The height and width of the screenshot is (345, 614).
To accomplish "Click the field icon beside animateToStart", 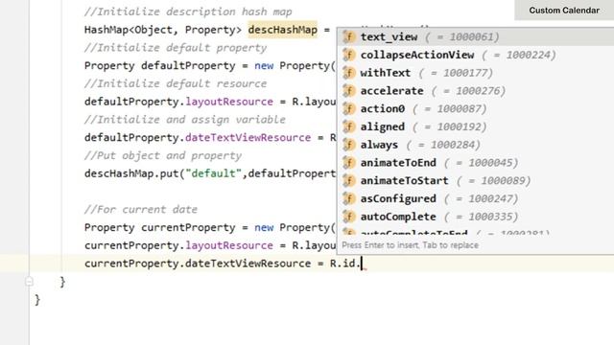I will coord(348,181).
